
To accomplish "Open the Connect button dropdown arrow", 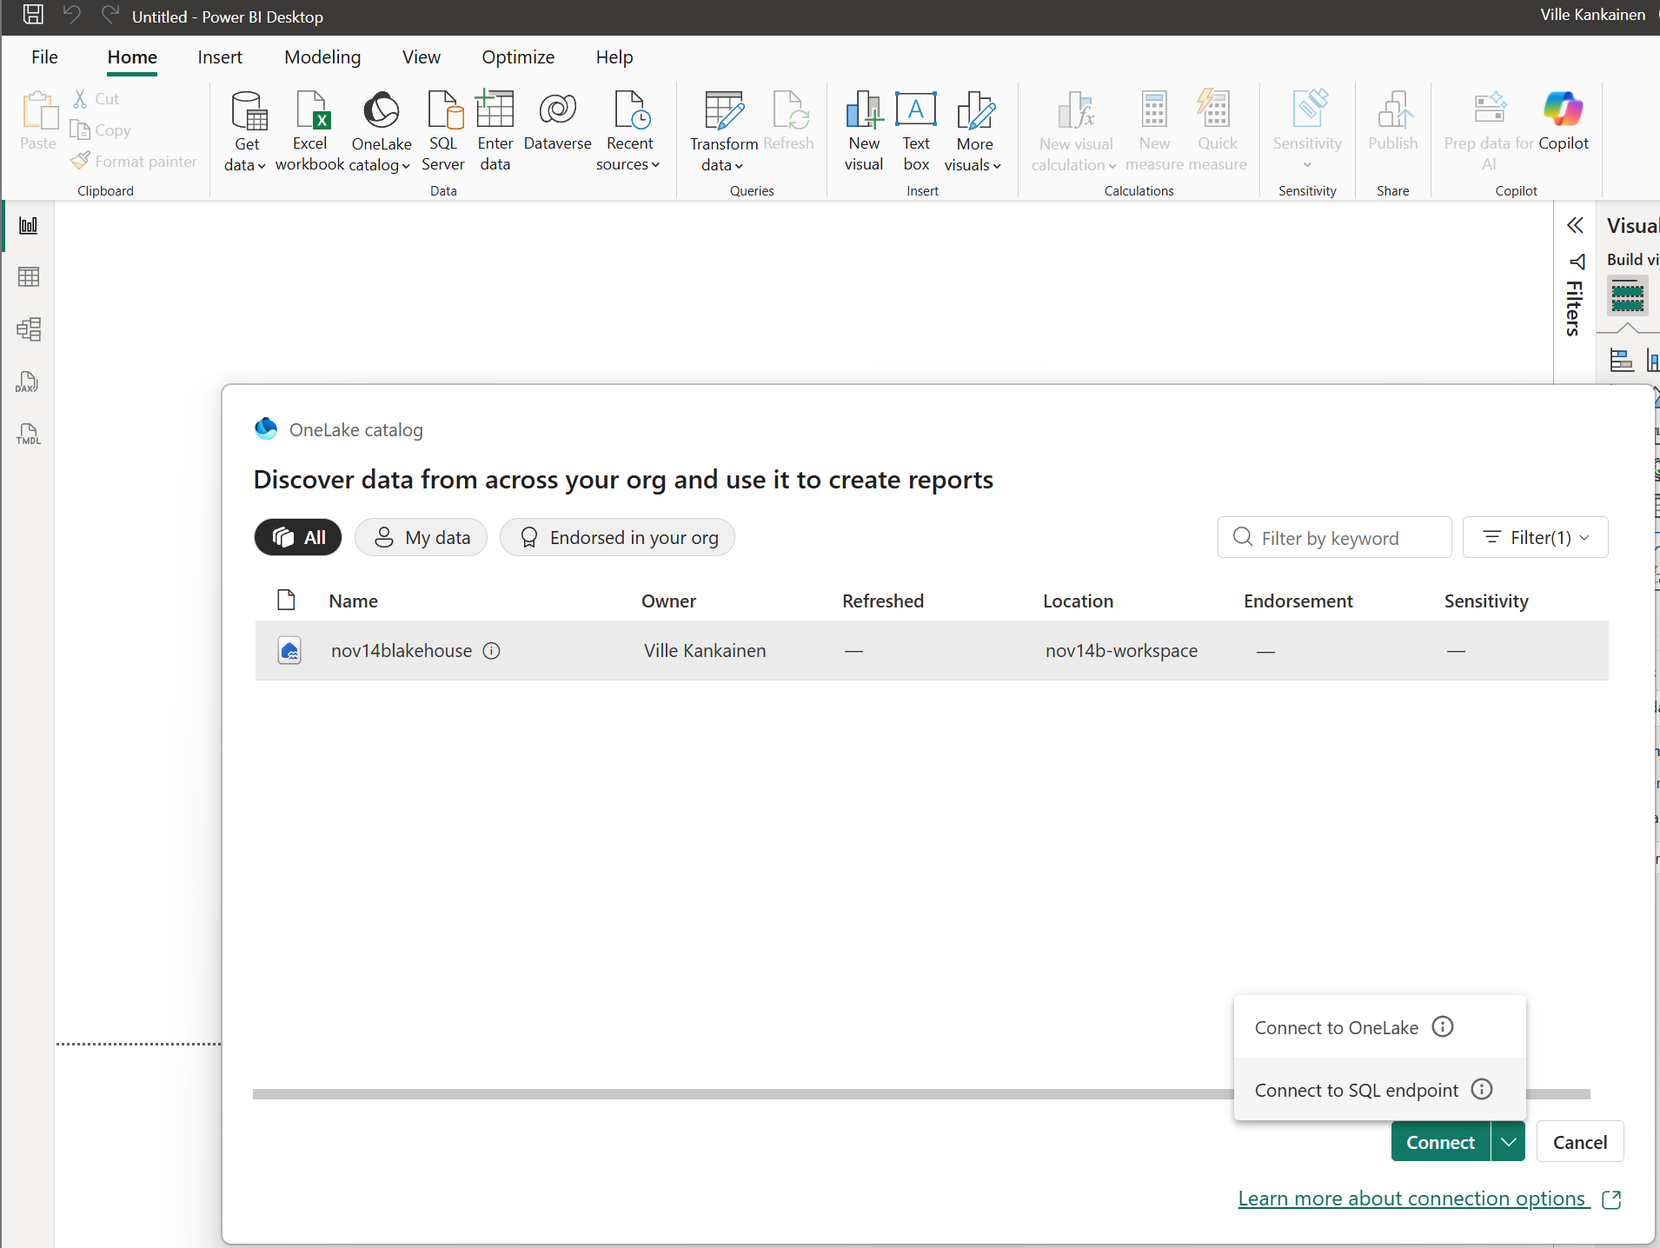I will (1508, 1140).
